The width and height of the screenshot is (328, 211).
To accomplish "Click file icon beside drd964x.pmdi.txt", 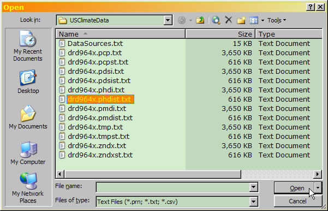I will point(62,108).
